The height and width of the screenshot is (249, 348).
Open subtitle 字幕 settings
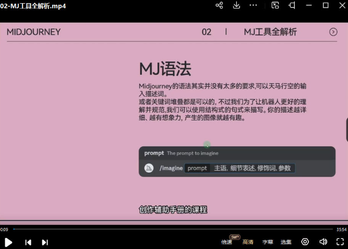[267, 242]
